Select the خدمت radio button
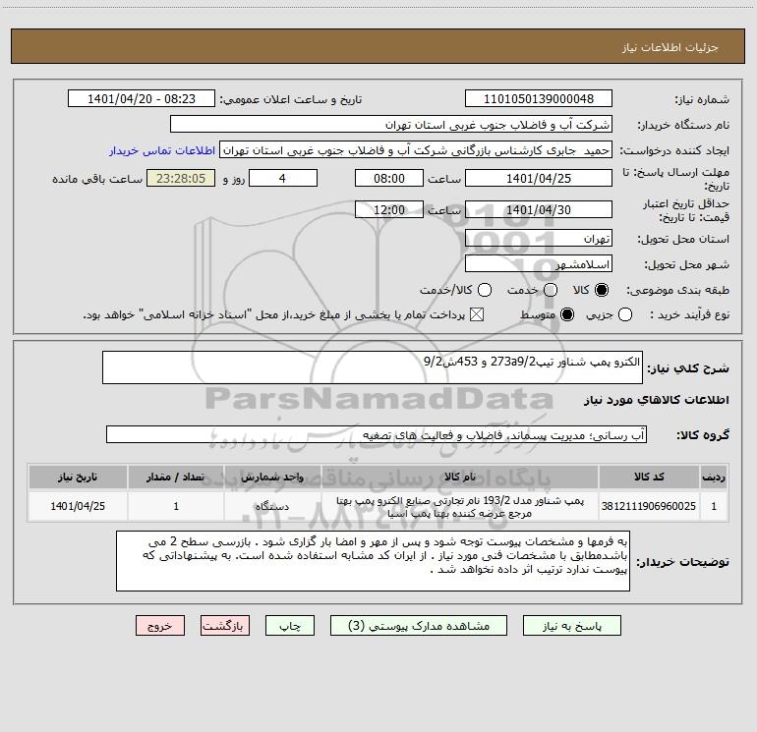The width and height of the screenshot is (757, 732). [551, 290]
